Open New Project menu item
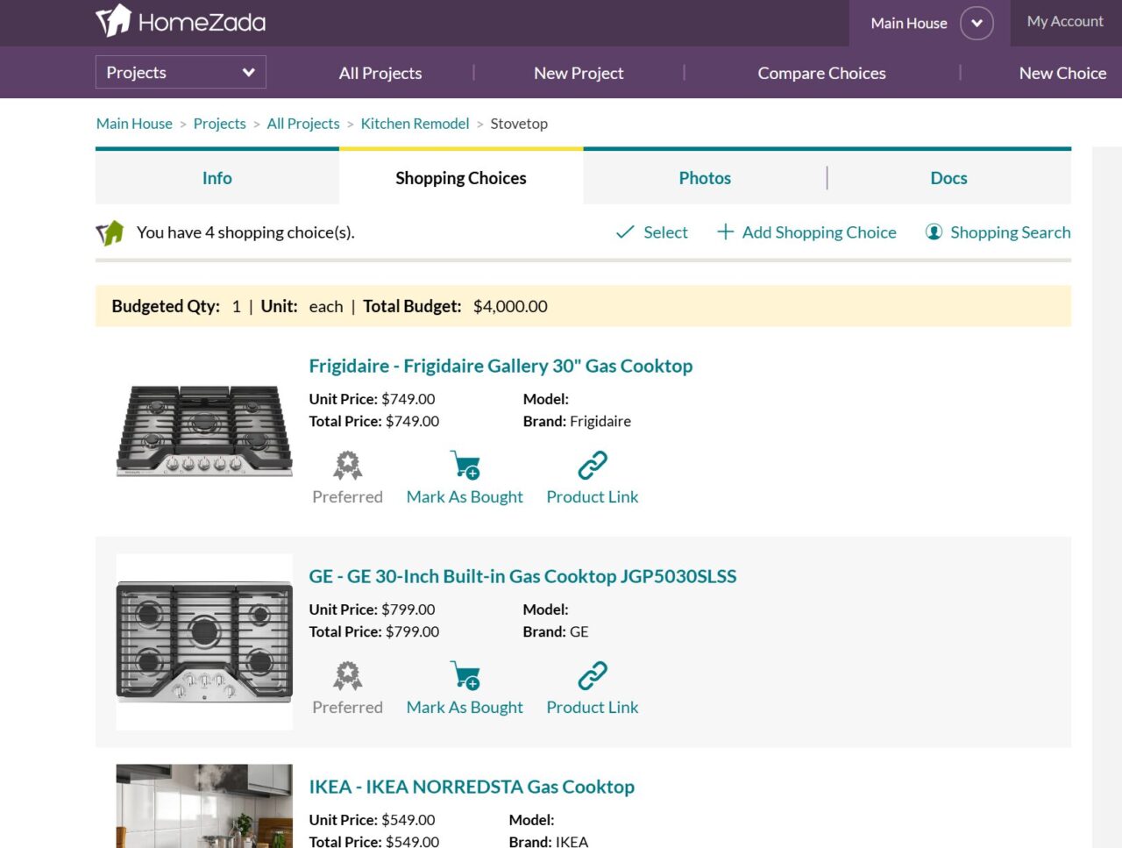This screenshot has height=848, width=1122. click(579, 73)
